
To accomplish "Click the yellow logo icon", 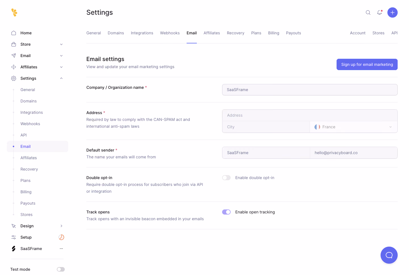I will 14,12.
